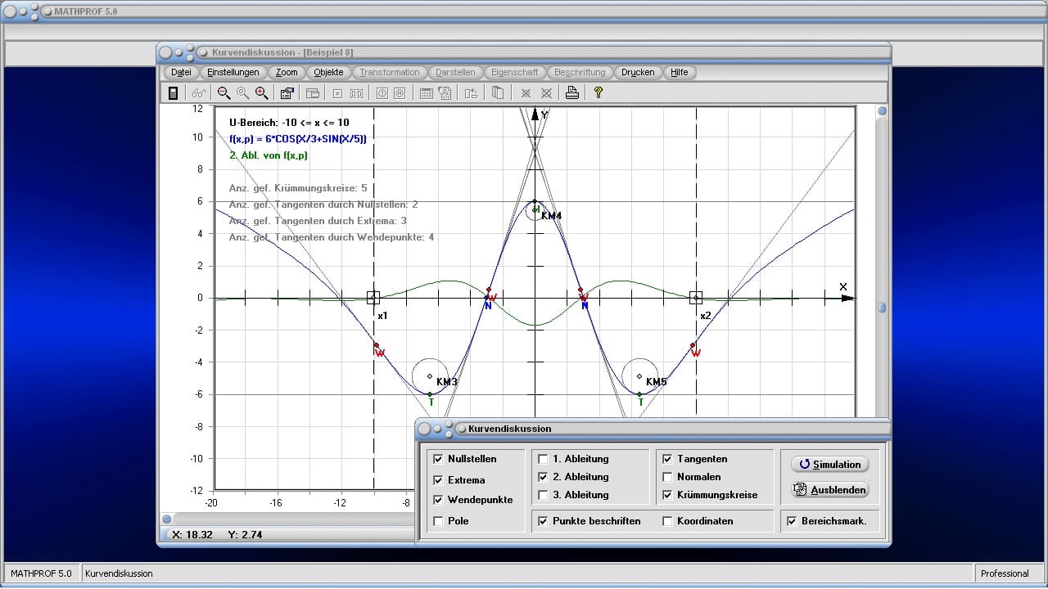Click the Ausblenden button
The height and width of the screenshot is (589, 1048).
point(829,490)
